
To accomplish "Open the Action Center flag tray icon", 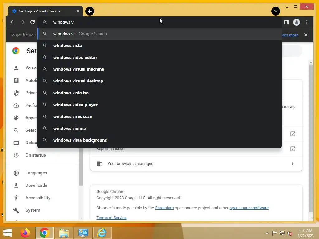I will 274,233.
